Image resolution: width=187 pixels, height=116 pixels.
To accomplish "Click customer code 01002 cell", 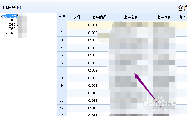I will click(99, 33).
